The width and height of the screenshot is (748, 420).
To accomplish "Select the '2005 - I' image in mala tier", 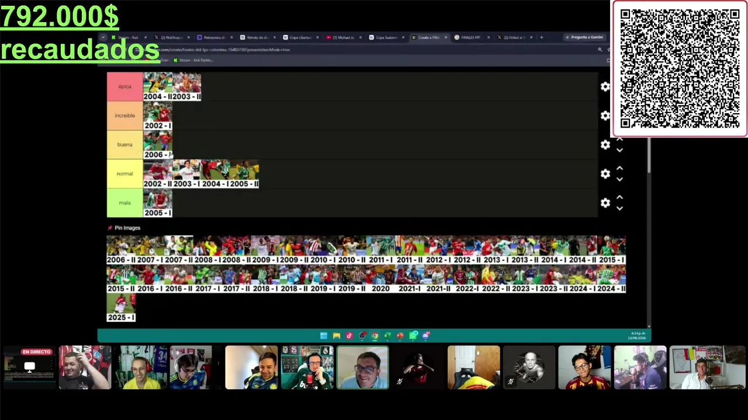I will pos(158,203).
